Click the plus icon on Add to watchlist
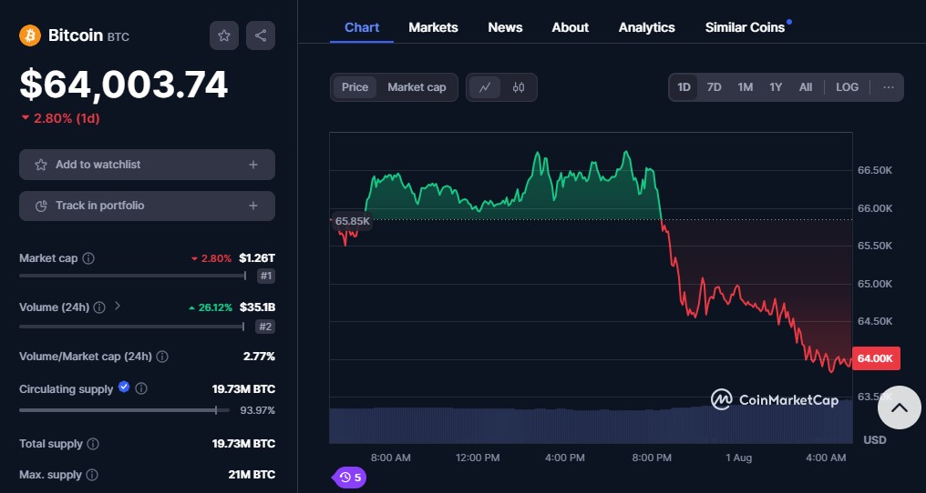 pos(253,165)
